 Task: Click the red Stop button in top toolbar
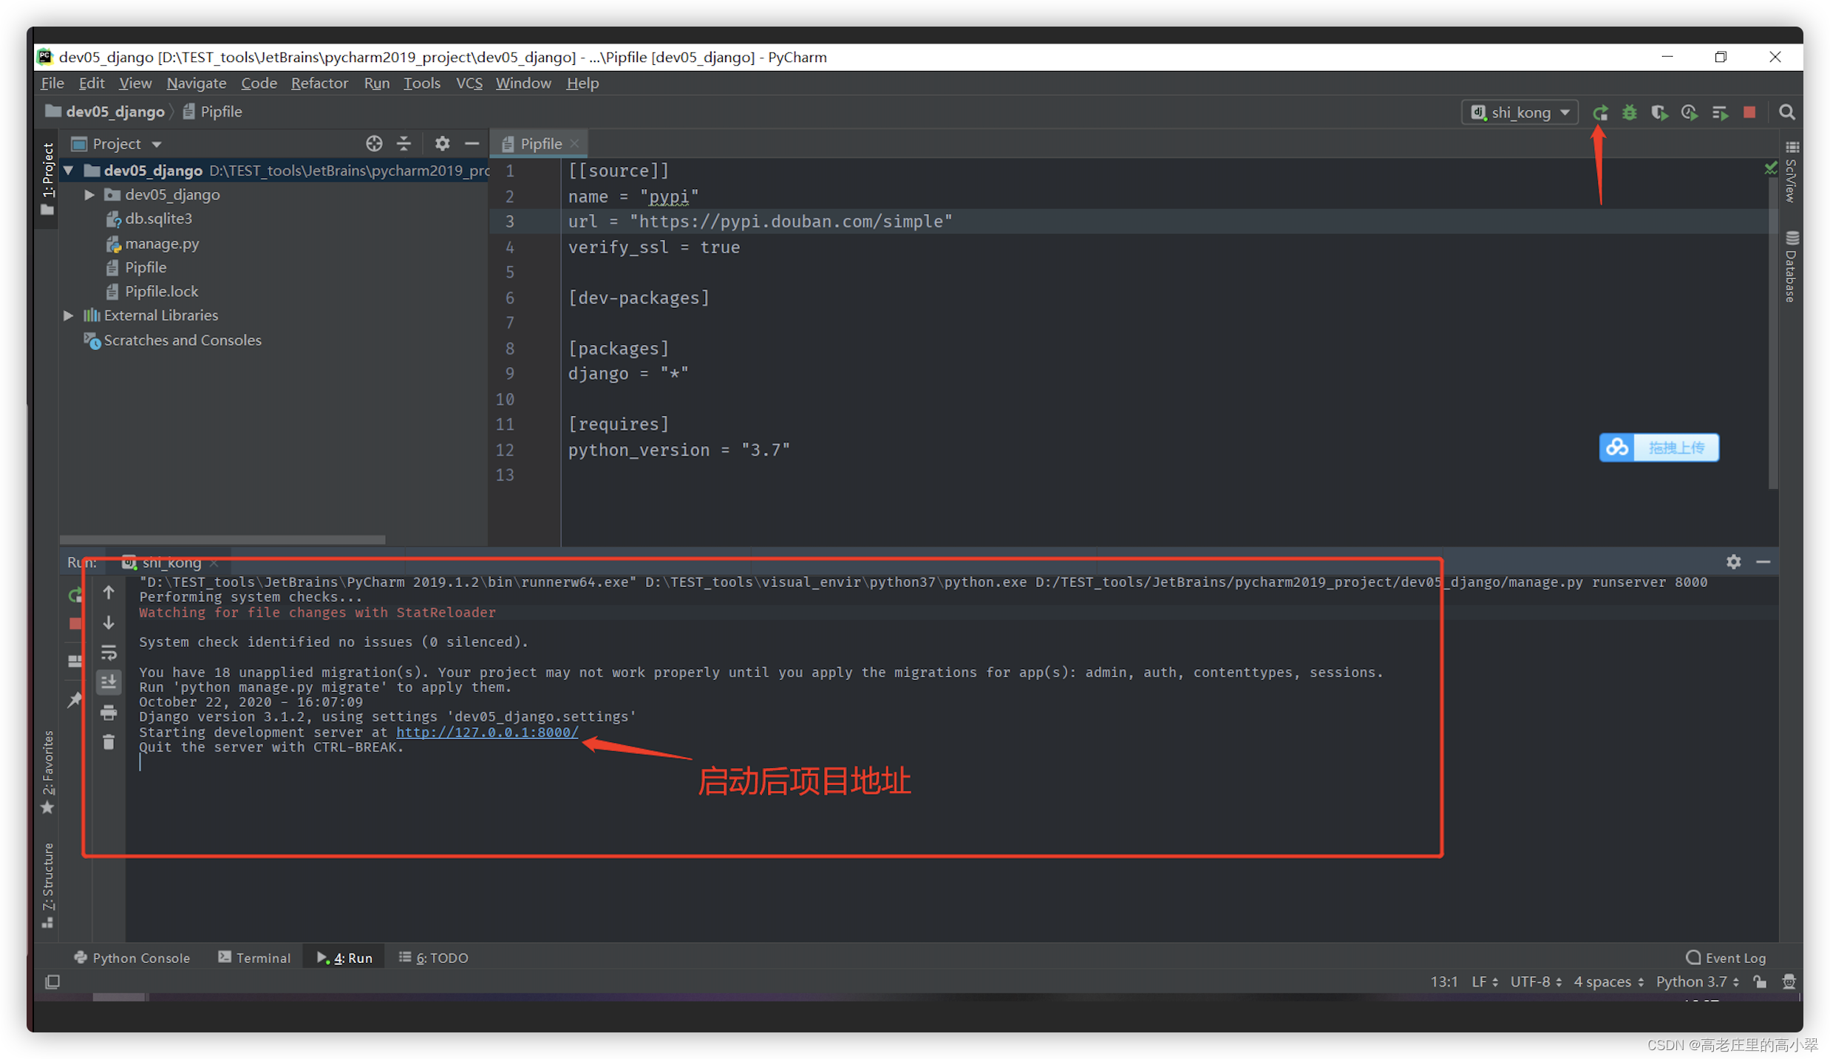pos(1749,112)
